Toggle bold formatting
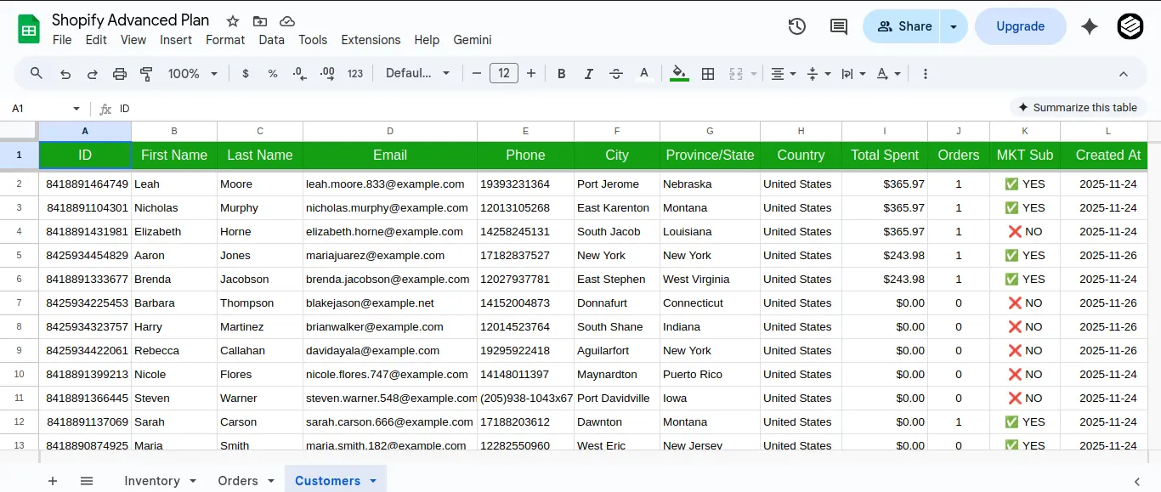The width and height of the screenshot is (1161, 492). [561, 73]
